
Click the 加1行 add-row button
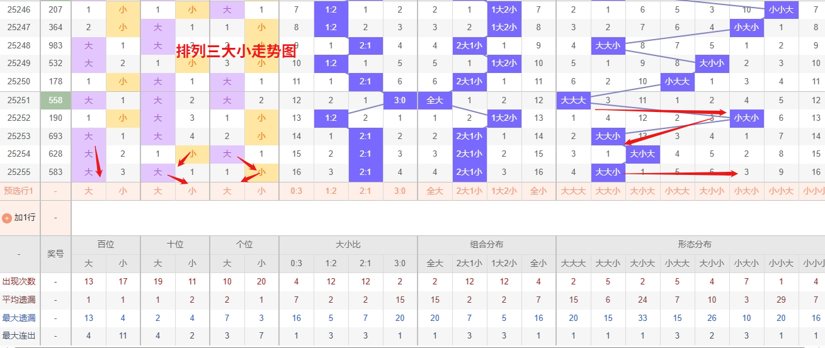point(20,218)
